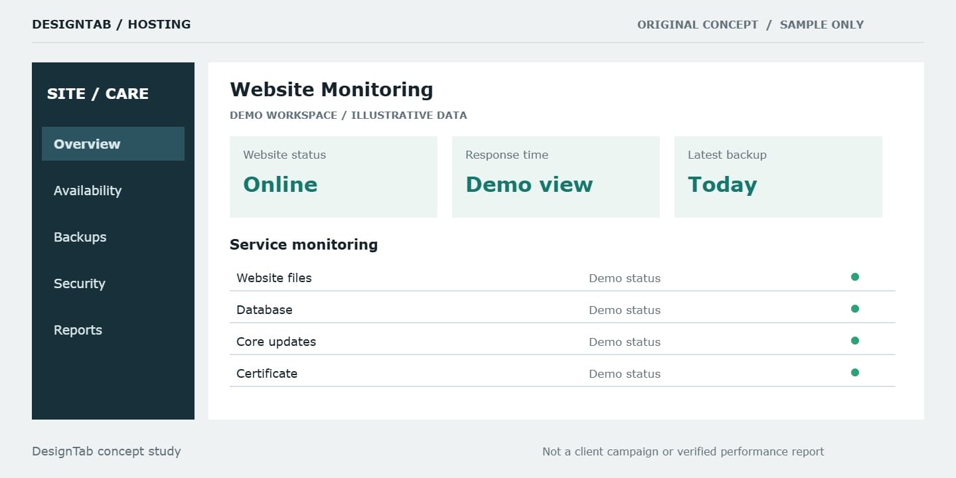This screenshot has height=478, width=956.
Task: Select the Certificate row label
Action: pos(267,374)
